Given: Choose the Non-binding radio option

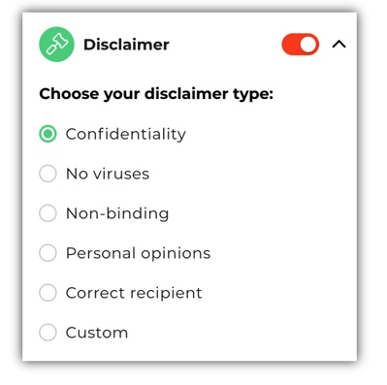Looking at the screenshot, I should coord(48,213).
